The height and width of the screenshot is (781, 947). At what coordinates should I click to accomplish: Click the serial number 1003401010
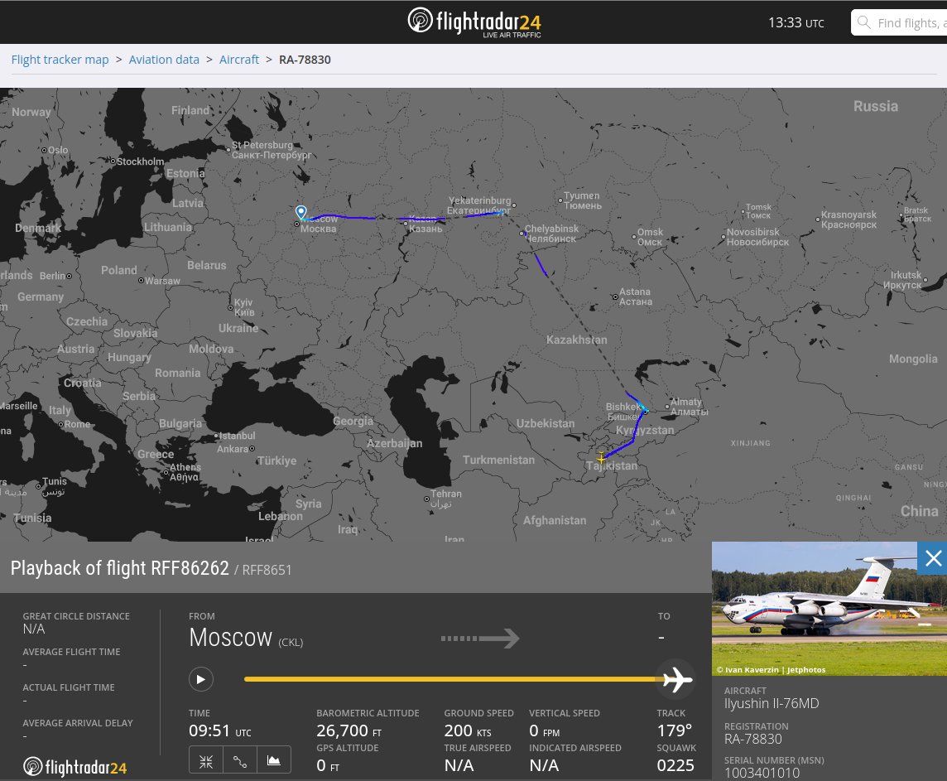pos(762,773)
